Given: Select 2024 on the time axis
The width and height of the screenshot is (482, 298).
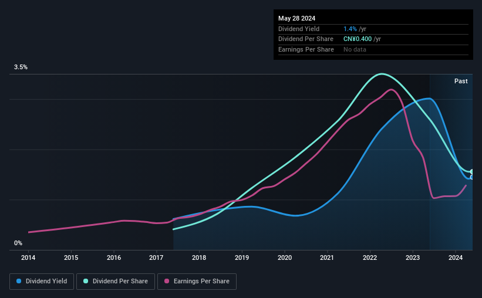Looking at the screenshot, I should (x=456, y=258).
